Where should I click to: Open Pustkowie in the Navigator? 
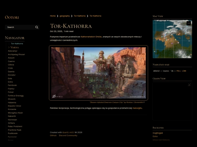[13, 133]
